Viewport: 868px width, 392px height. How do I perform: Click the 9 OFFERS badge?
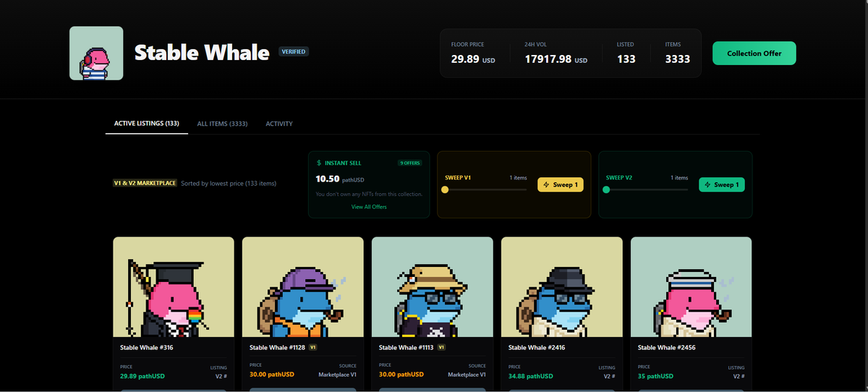coord(410,163)
